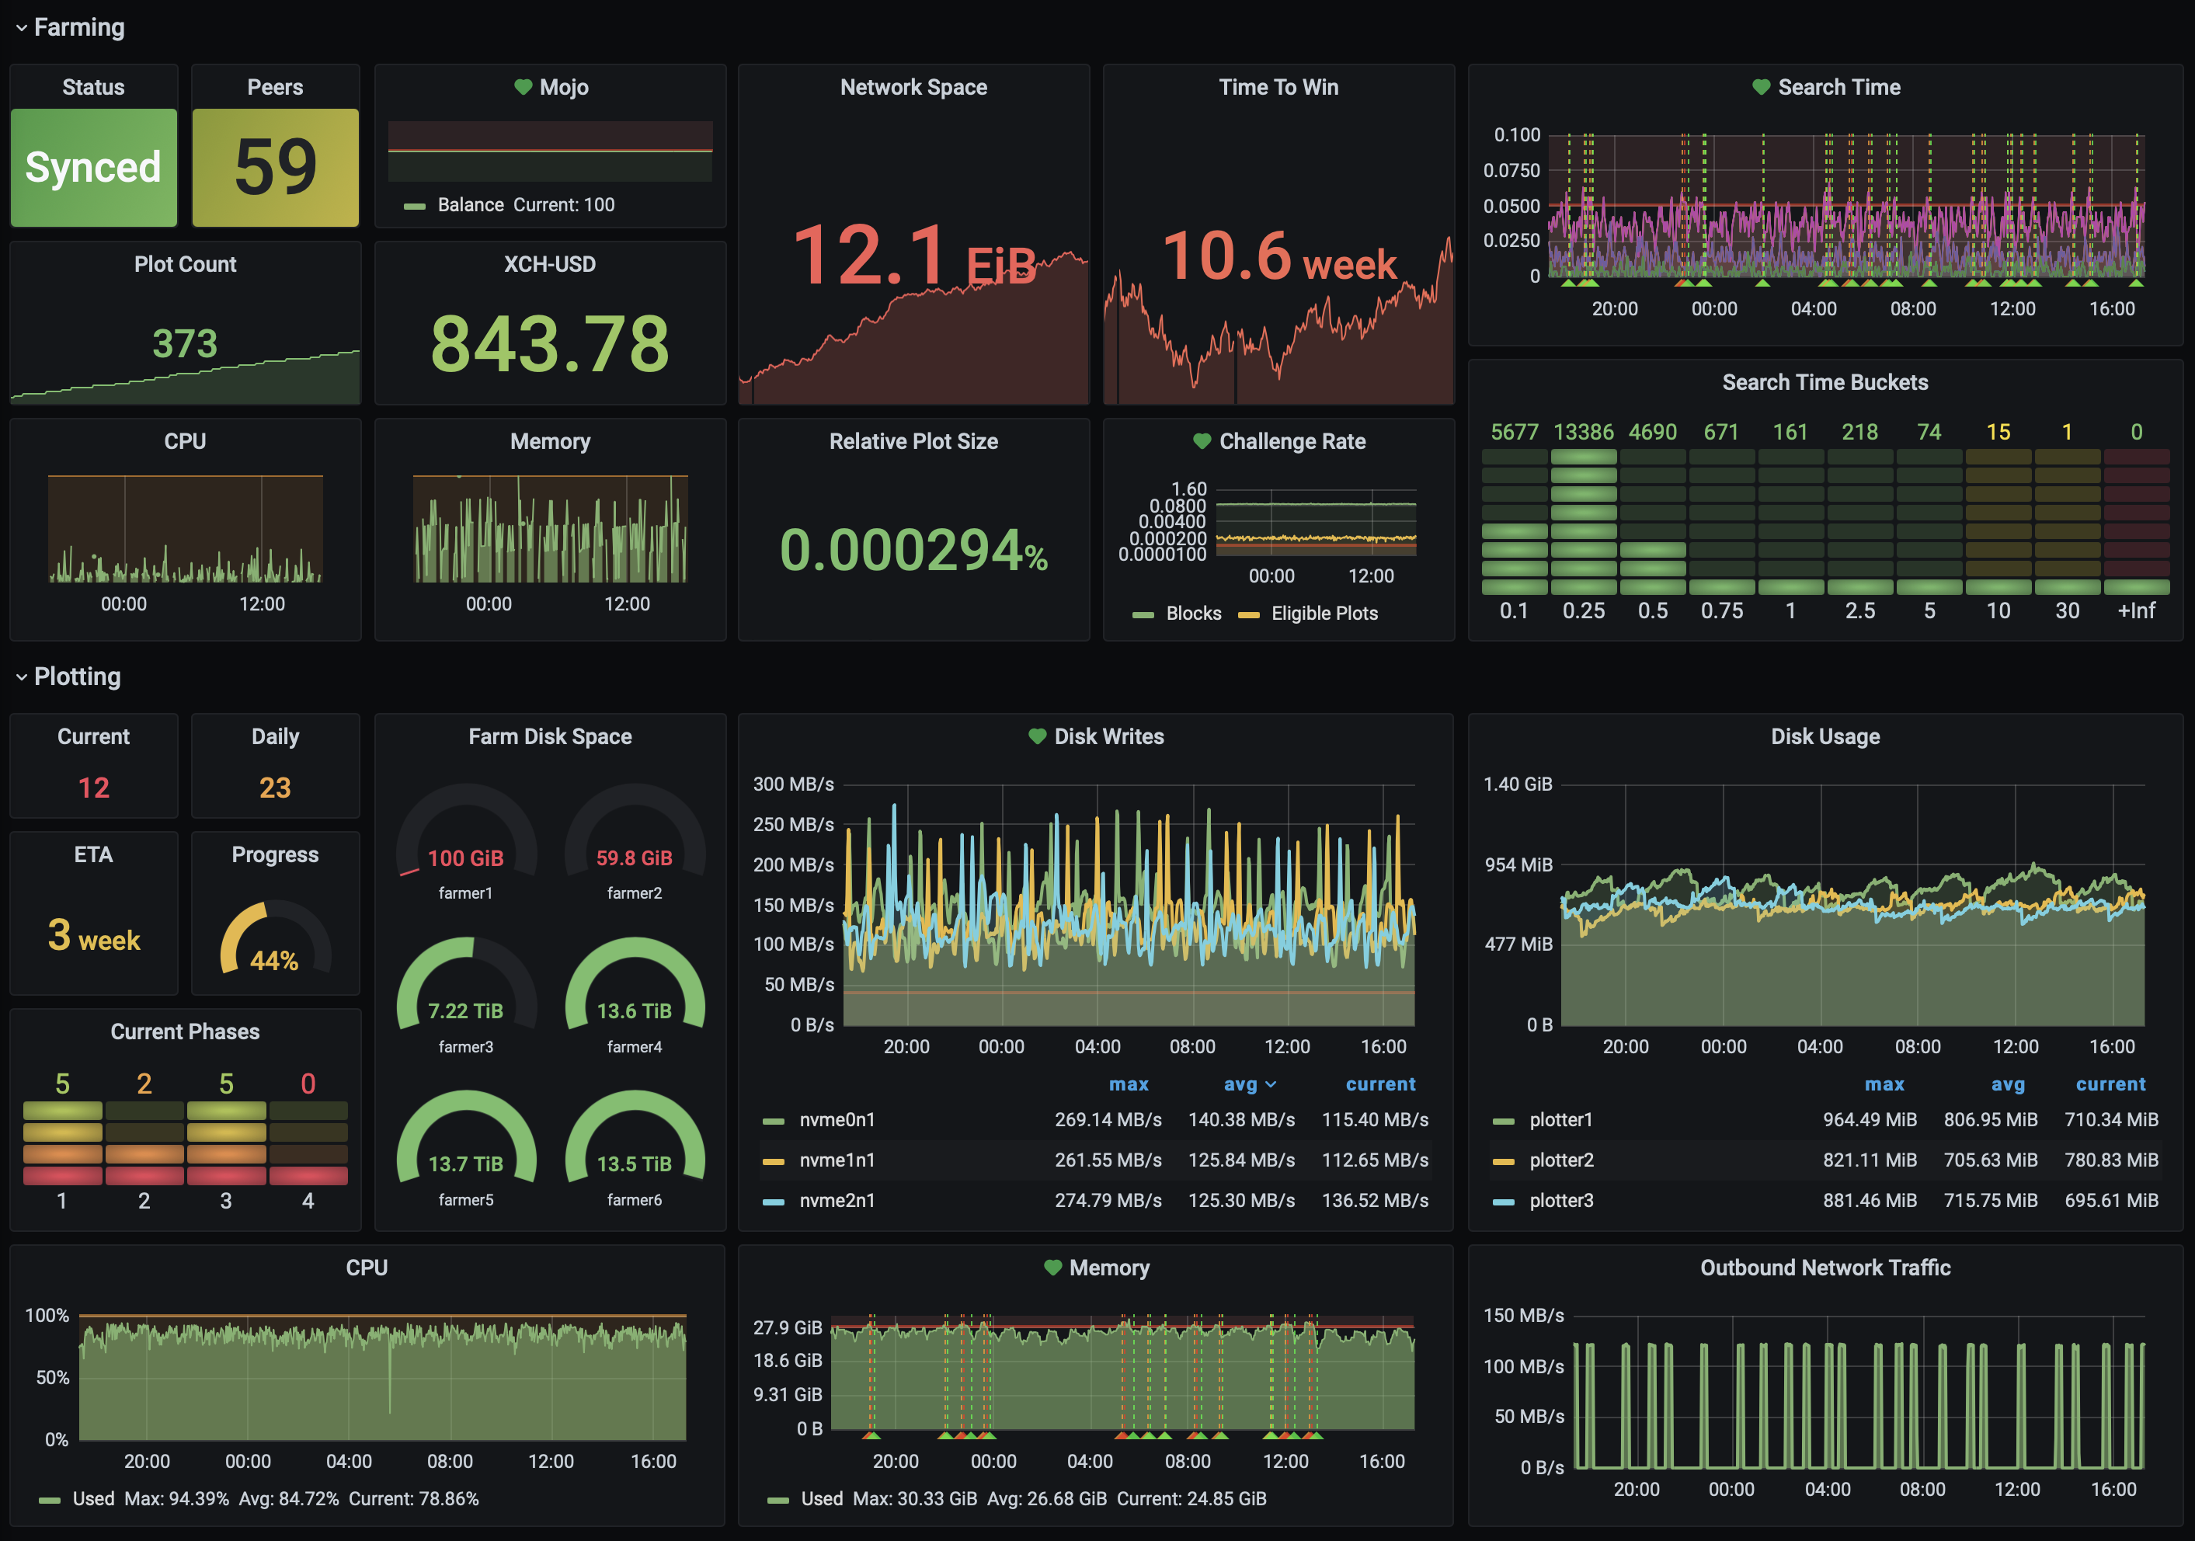Open the Farm Disk Space panel title
2195x1541 pixels.
pos(550,736)
